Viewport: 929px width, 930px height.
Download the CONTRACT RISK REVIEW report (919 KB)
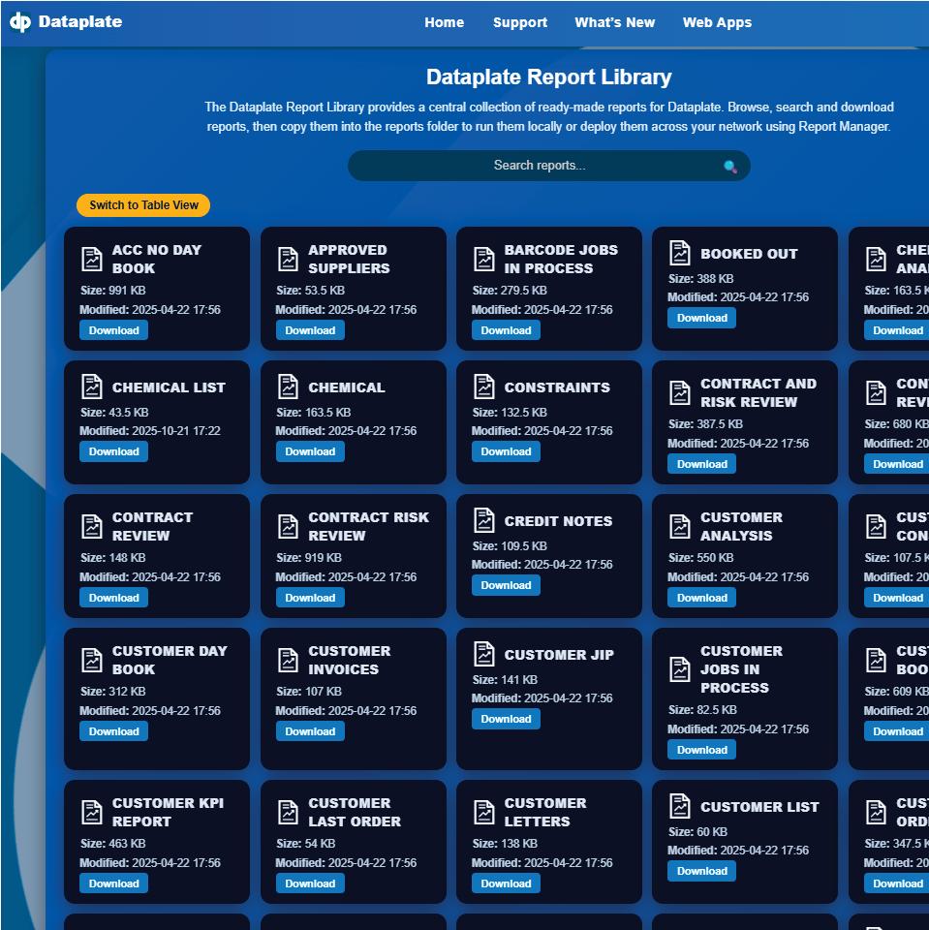click(310, 598)
